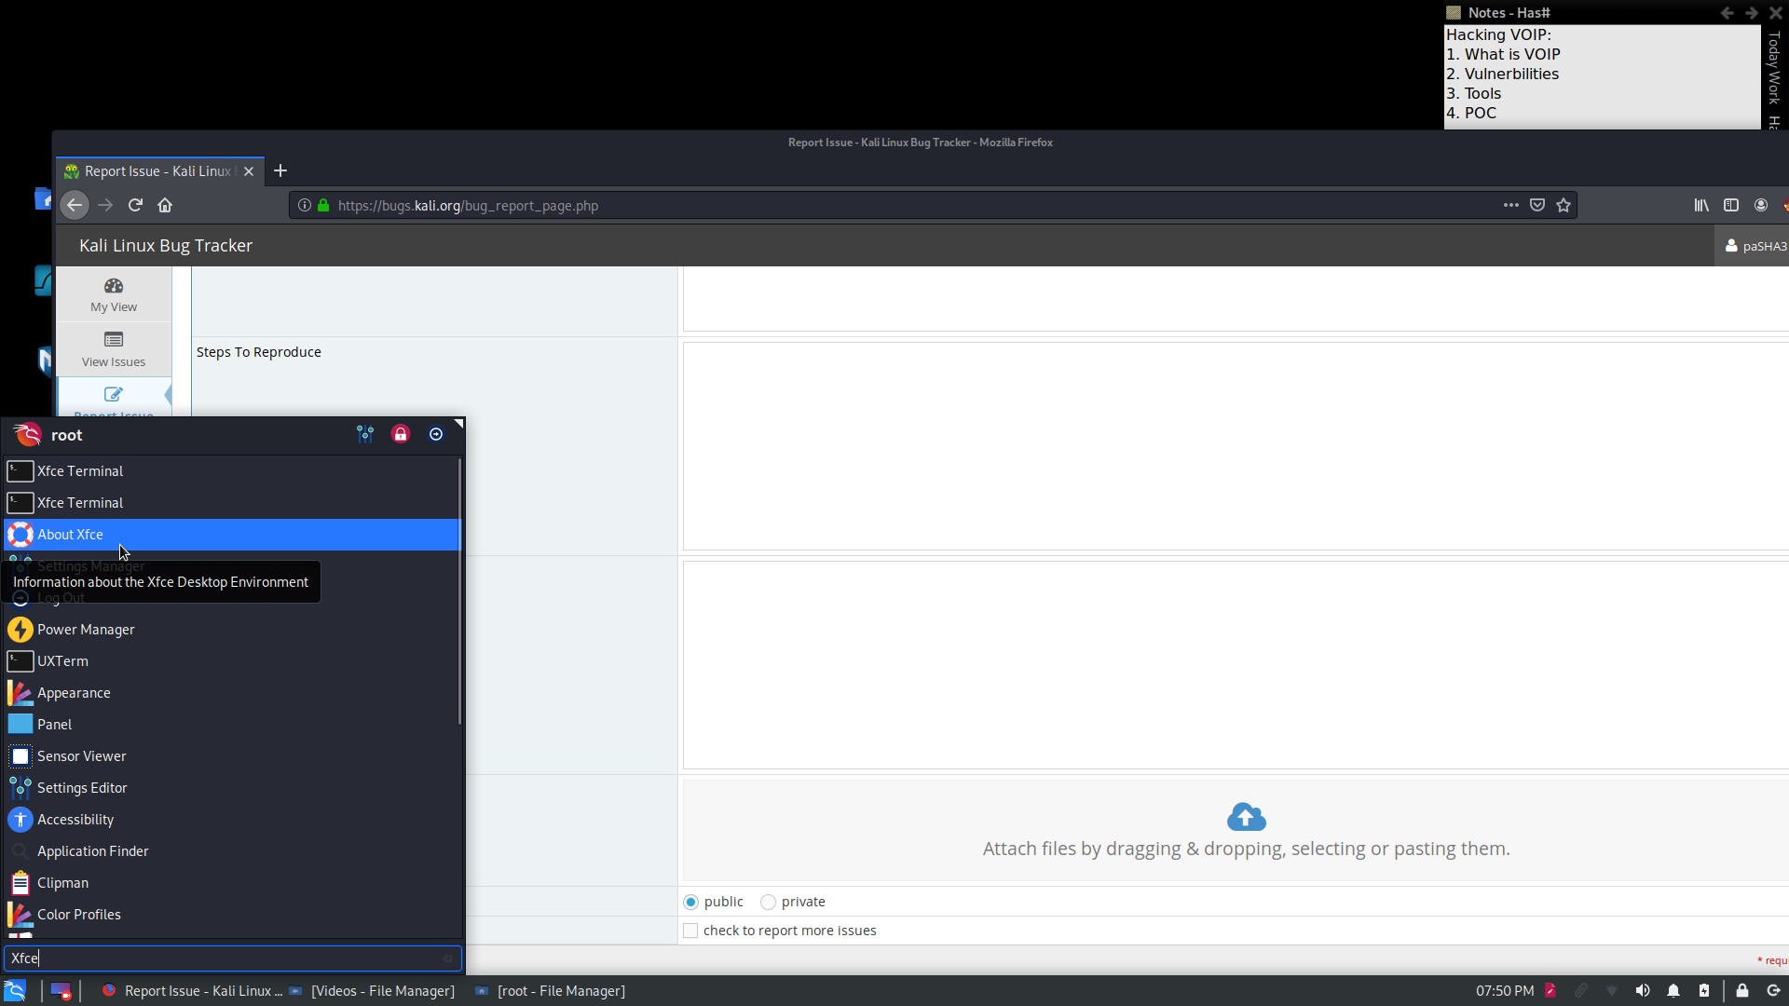Select About Xfce menu entry

coord(71,535)
